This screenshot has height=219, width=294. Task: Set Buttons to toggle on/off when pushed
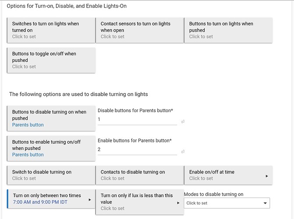coord(51,60)
